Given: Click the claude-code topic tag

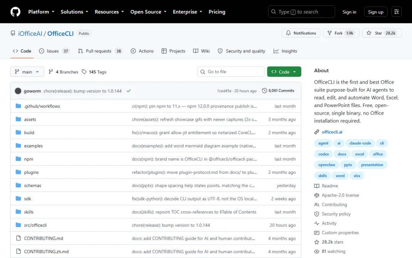Looking at the screenshot, I should click(360, 143).
